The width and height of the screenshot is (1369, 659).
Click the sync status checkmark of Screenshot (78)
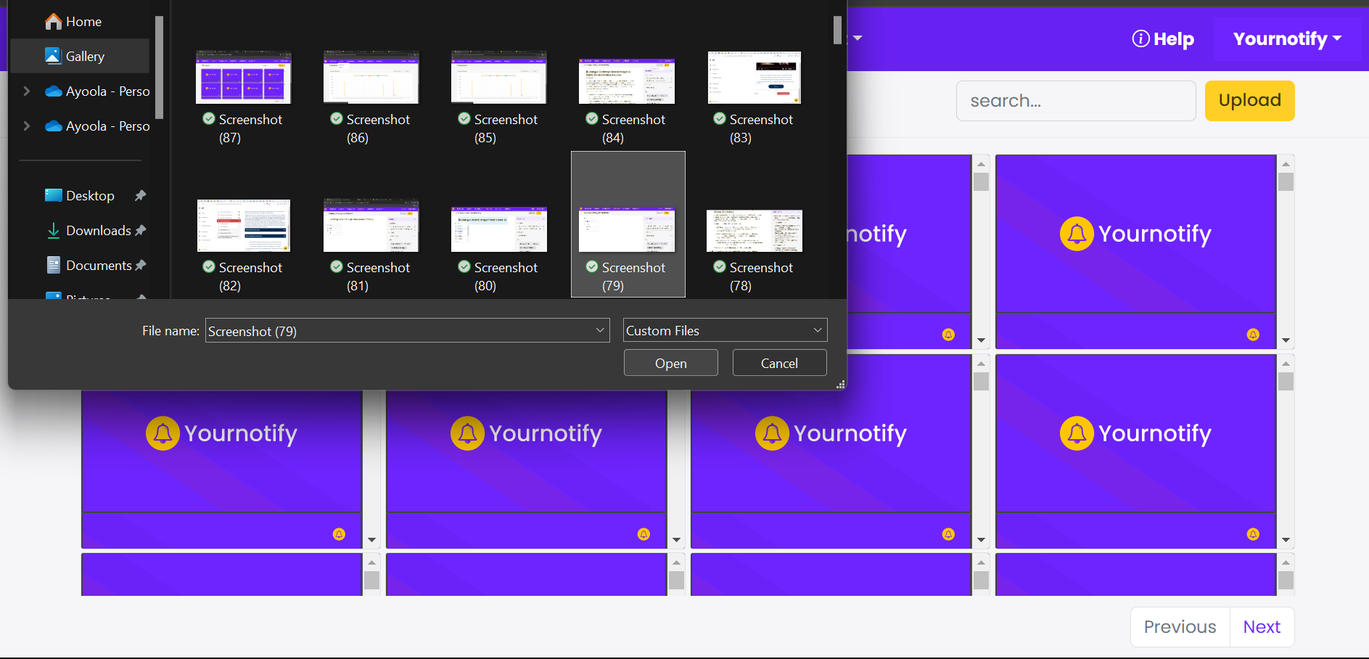(x=720, y=266)
